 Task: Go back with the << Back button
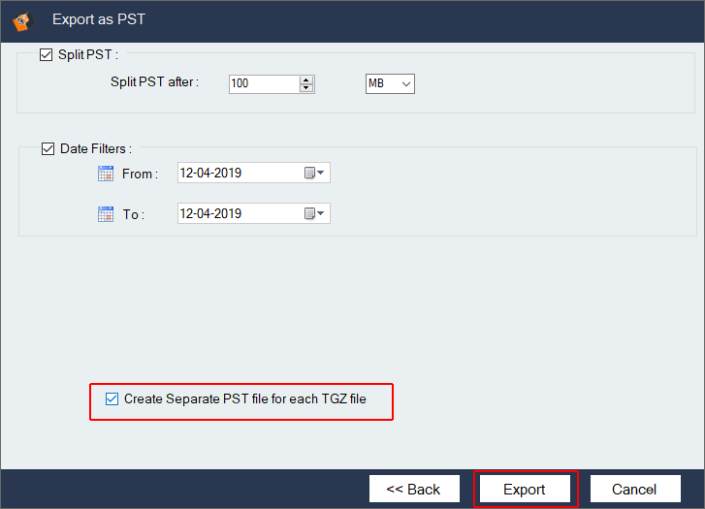click(413, 489)
